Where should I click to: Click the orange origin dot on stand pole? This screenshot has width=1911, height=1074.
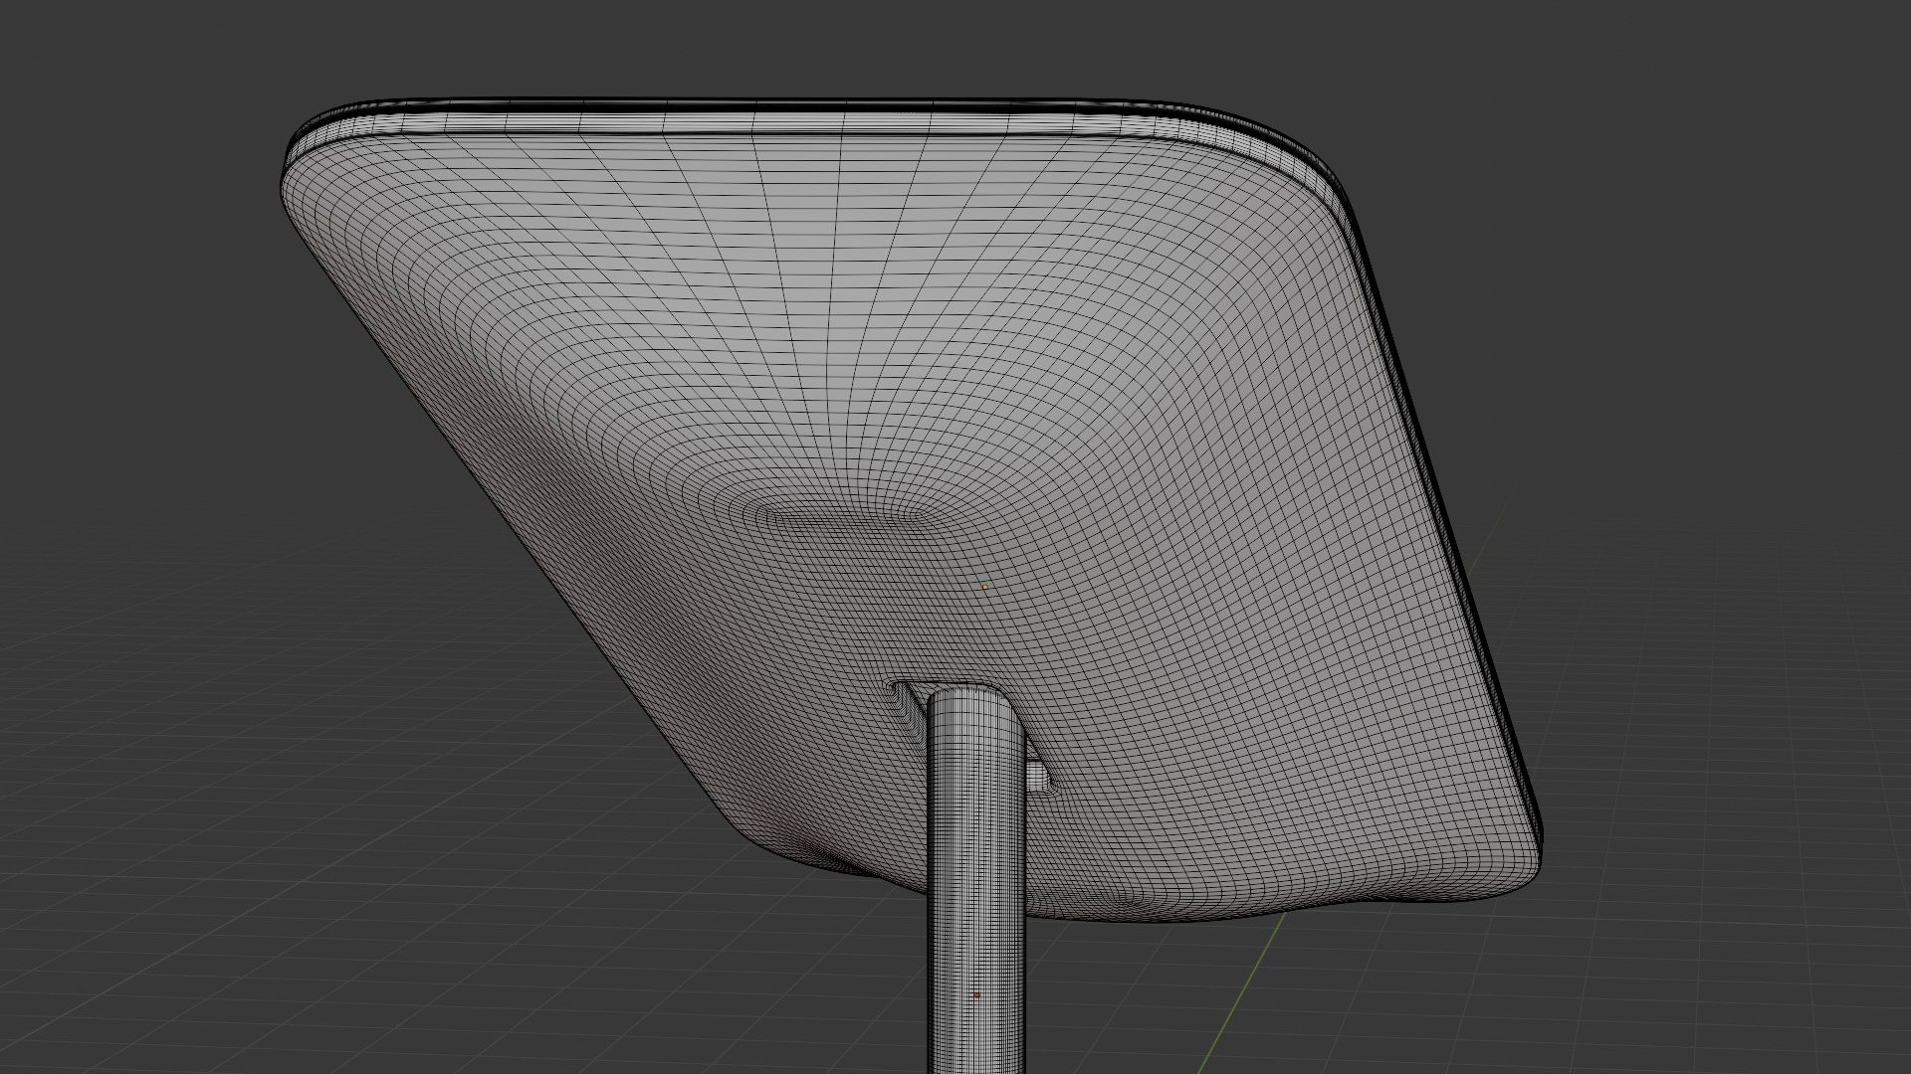[x=977, y=994]
